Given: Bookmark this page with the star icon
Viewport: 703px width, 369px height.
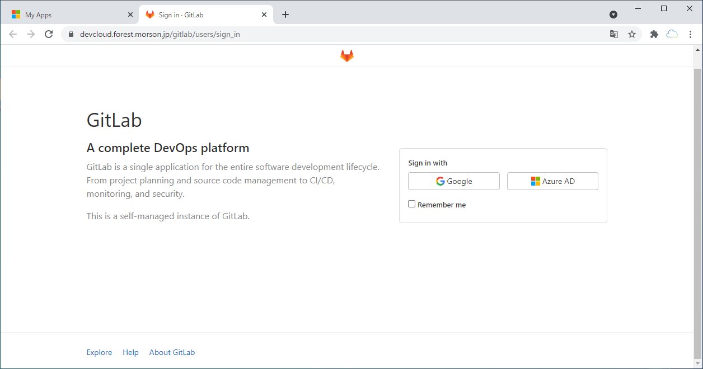Looking at the screenshot, I should click(632, 34).
